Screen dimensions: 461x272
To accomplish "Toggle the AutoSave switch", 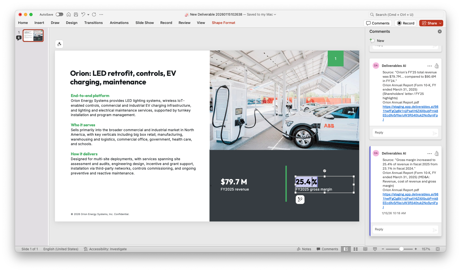I will [59, 15].
